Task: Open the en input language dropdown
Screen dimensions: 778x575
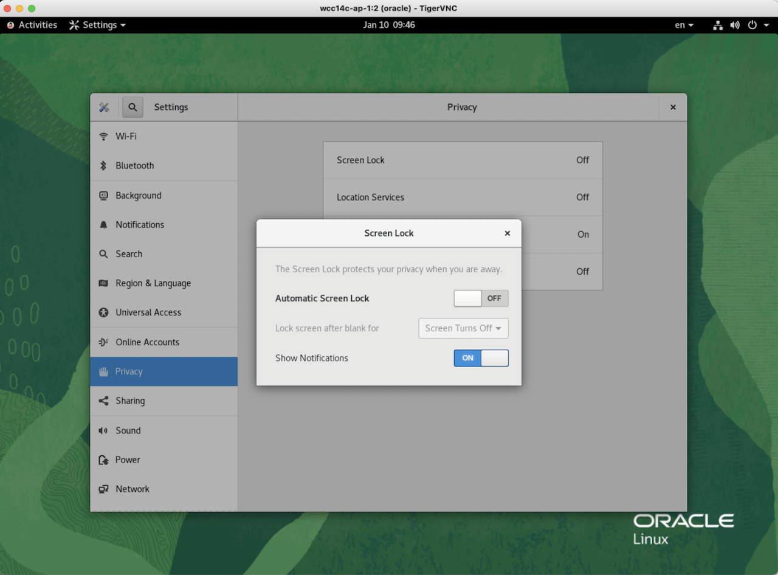Action: coord(684,25)
